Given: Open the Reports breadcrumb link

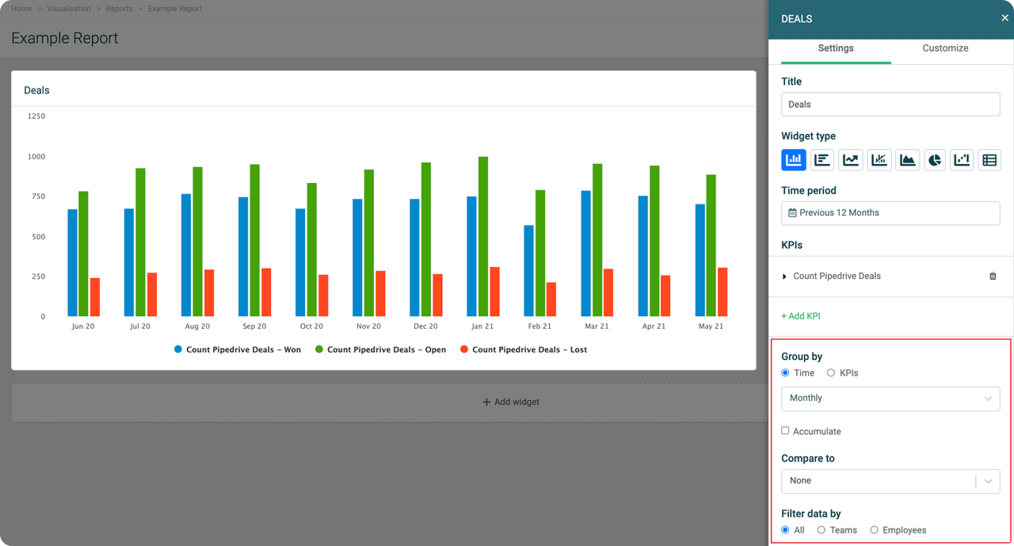Looking at the screenshot, I should pos(119,9).
